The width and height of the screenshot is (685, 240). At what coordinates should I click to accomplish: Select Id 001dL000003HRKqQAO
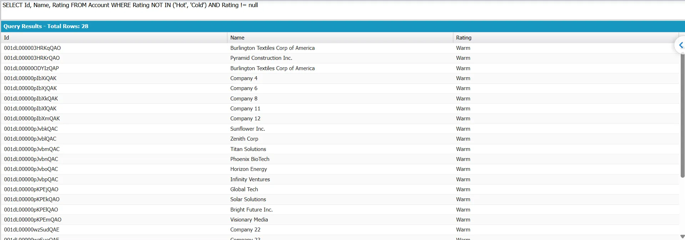[32, 48]
